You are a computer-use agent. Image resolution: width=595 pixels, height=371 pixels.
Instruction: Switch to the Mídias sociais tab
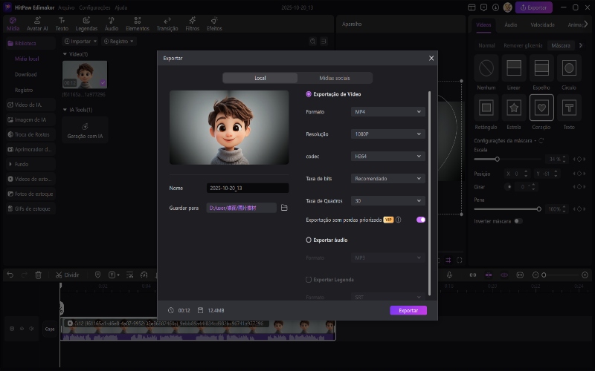(x=335, y=78)
